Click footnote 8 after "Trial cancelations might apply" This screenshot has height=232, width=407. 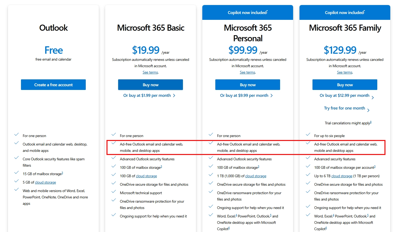tap(370, 121)
